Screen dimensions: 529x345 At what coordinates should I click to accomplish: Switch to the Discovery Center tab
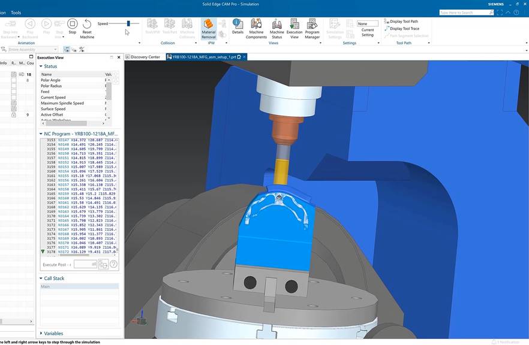(144, 56)
